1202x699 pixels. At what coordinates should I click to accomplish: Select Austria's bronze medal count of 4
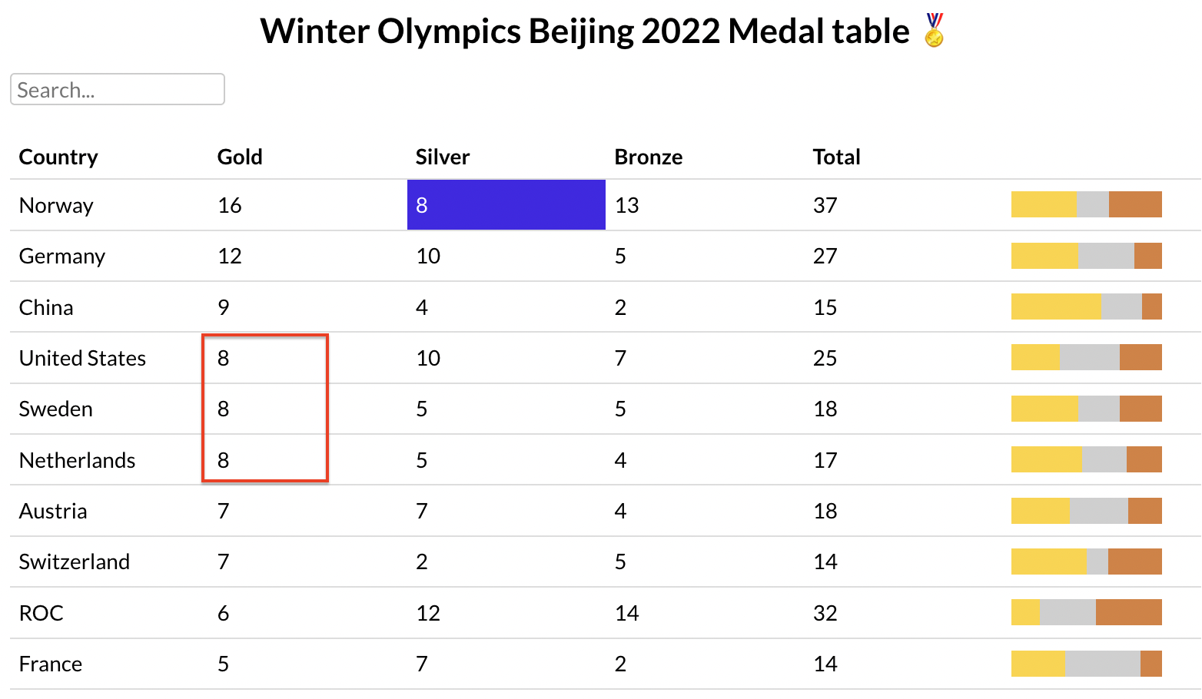click(619, 511)
